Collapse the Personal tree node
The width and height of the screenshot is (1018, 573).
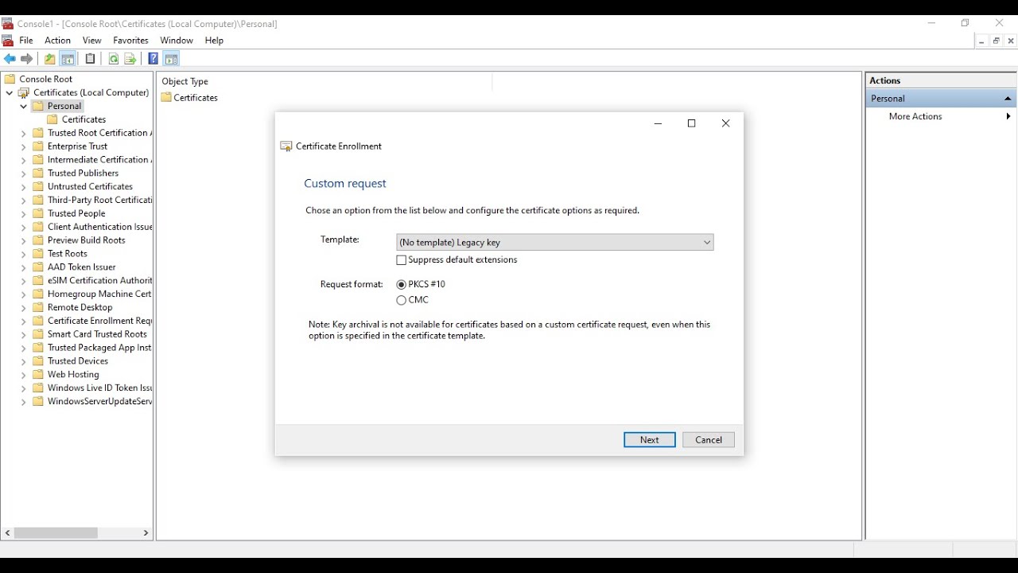(24, 106)
